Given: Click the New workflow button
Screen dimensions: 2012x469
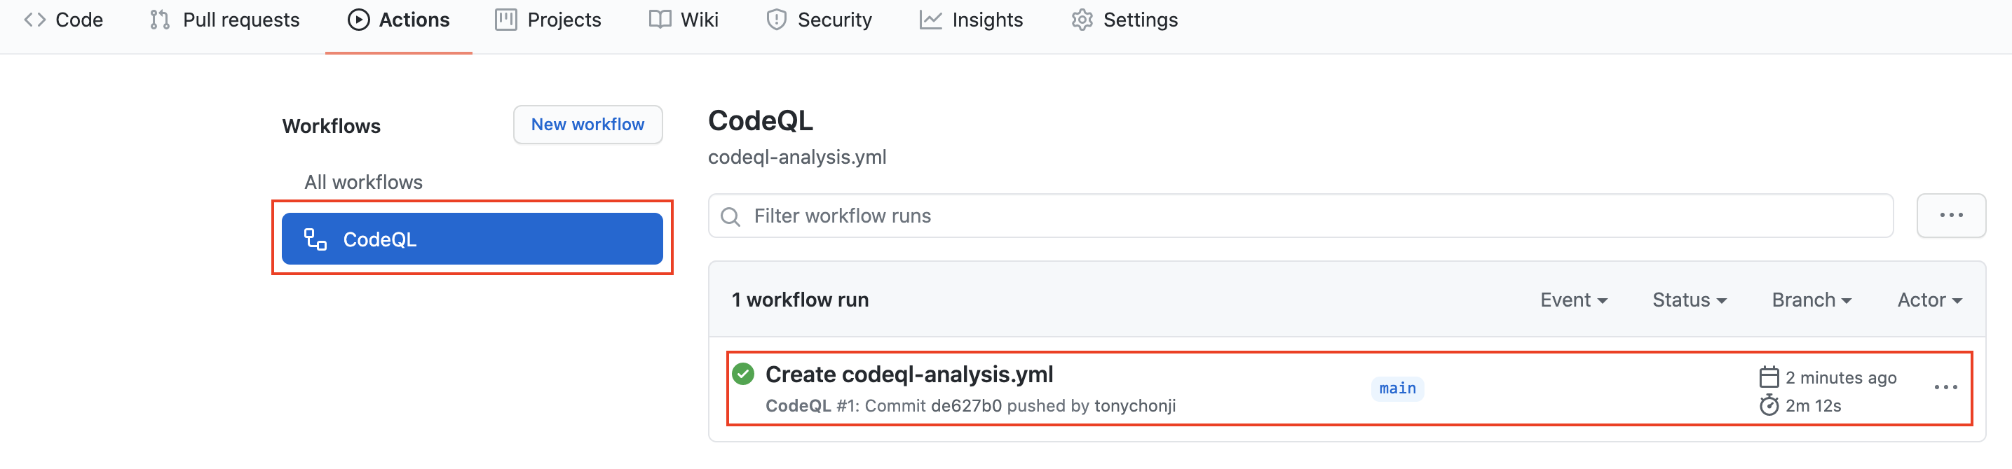Looking at the screenshot, I should tap(587, 125).
